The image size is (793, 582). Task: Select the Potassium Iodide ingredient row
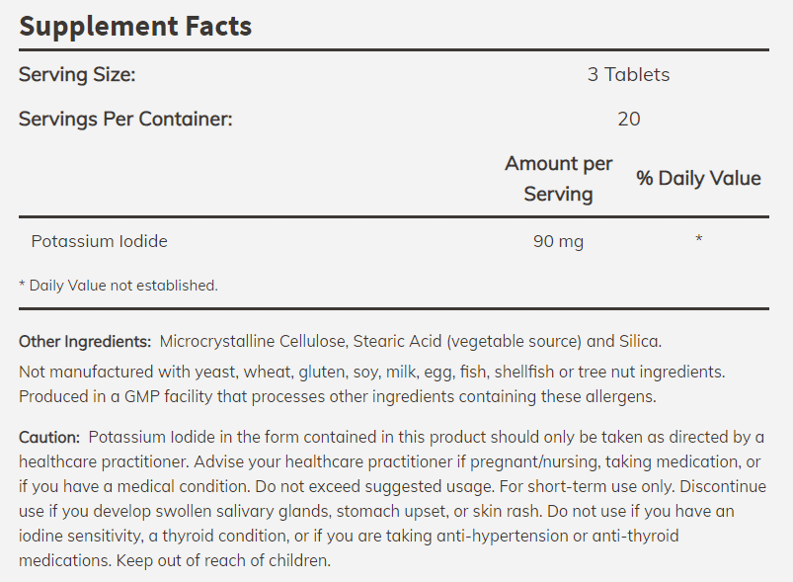coord(394,241)
